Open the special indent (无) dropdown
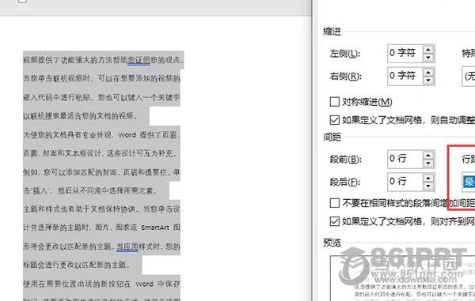This screenshot has height=301, width=475. tap(469, 76)
